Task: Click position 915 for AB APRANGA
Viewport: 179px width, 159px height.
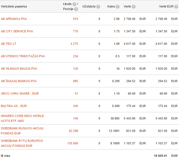Action: (x=76, y=19)
